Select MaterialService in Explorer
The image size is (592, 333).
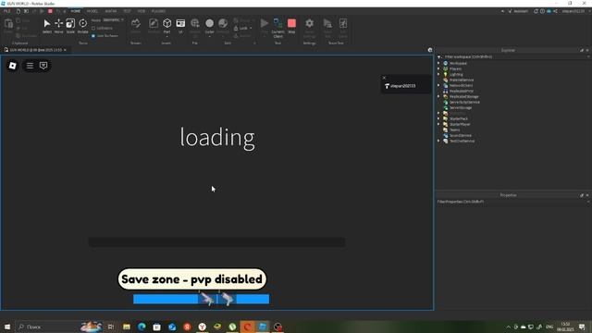click(x=462, y=80)
